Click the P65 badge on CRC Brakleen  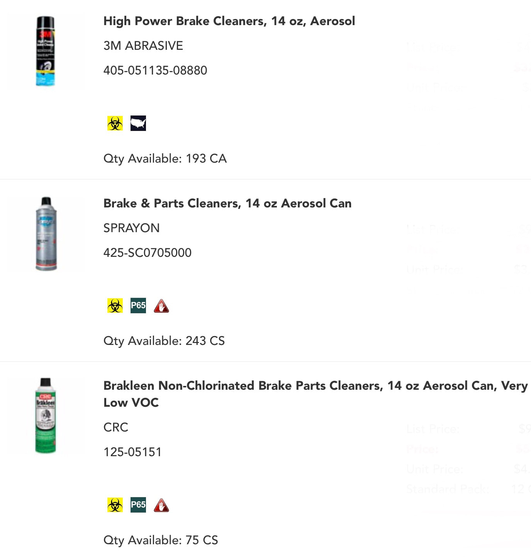[138, 505]
